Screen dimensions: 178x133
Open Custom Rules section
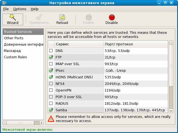23,57
